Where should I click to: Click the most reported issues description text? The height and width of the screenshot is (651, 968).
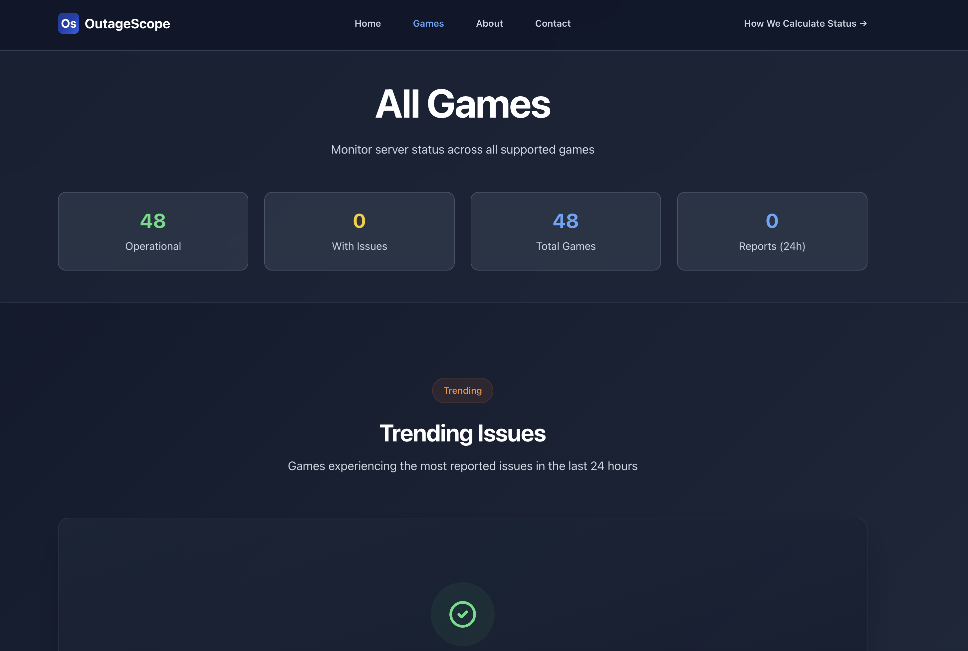[462, 466]
